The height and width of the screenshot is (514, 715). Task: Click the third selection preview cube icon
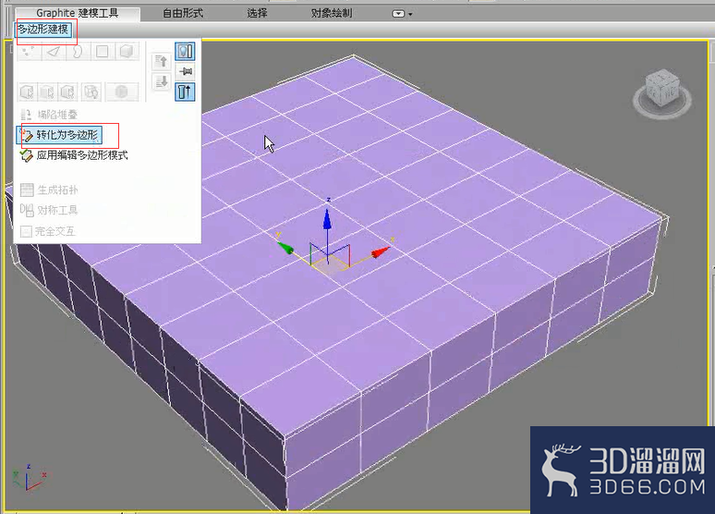coord(67,92)
